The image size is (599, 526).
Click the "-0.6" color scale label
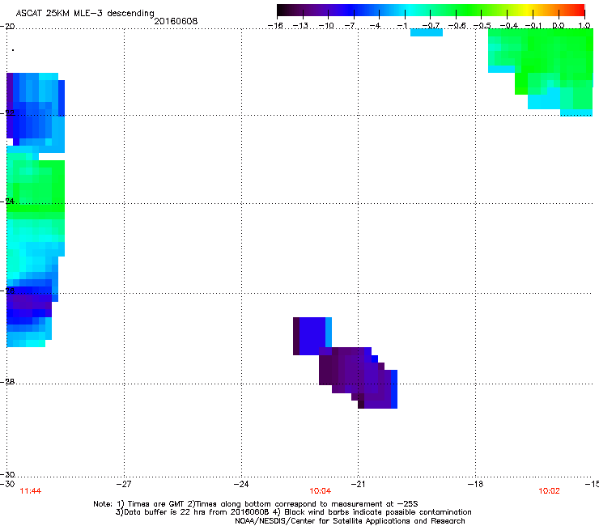(457, 26)
